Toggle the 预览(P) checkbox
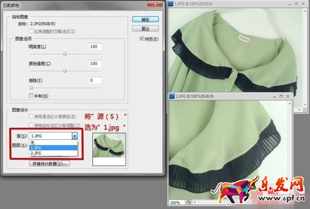The image size is (310, 209). tap(141, 39)
